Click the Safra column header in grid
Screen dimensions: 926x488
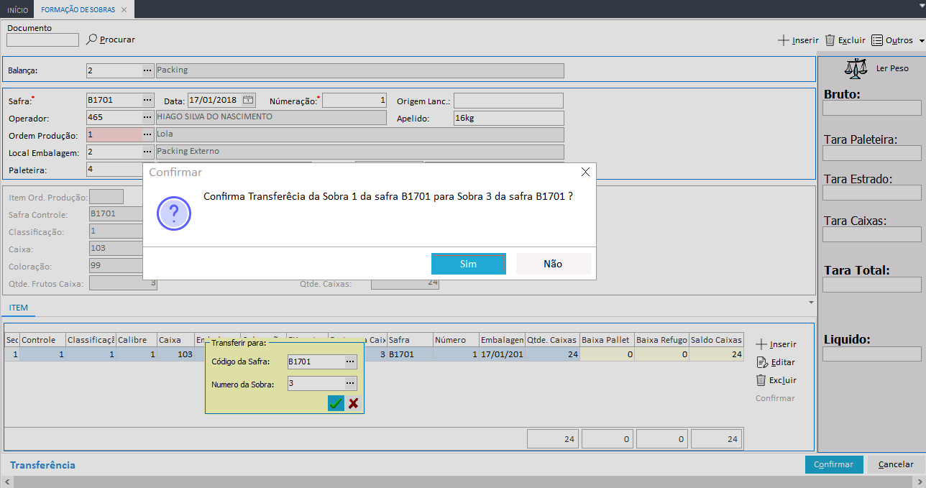(x=410, y=340)
